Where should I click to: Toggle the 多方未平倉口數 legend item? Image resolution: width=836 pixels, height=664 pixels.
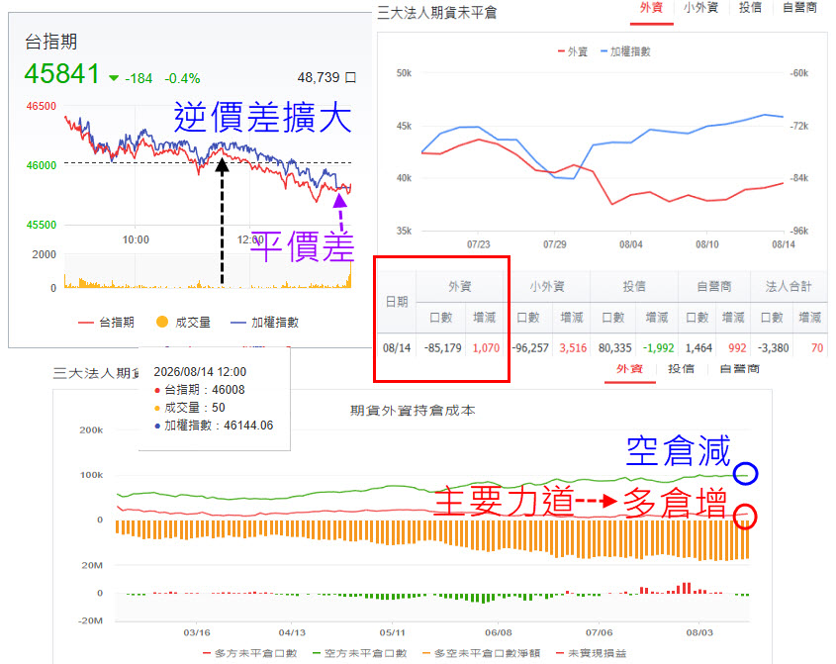250,653
